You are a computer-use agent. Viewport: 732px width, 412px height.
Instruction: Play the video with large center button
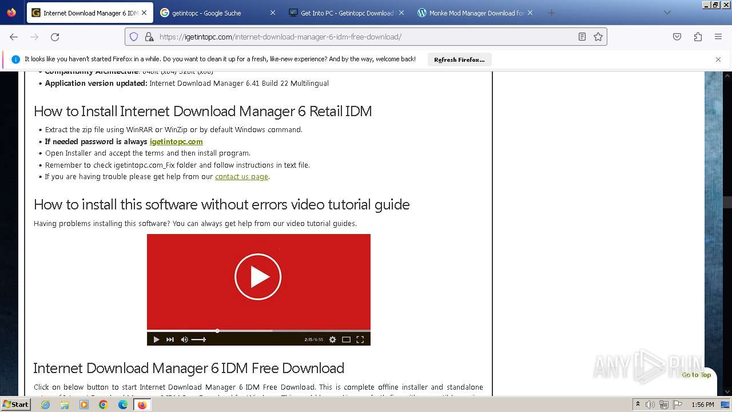(258, 277)
